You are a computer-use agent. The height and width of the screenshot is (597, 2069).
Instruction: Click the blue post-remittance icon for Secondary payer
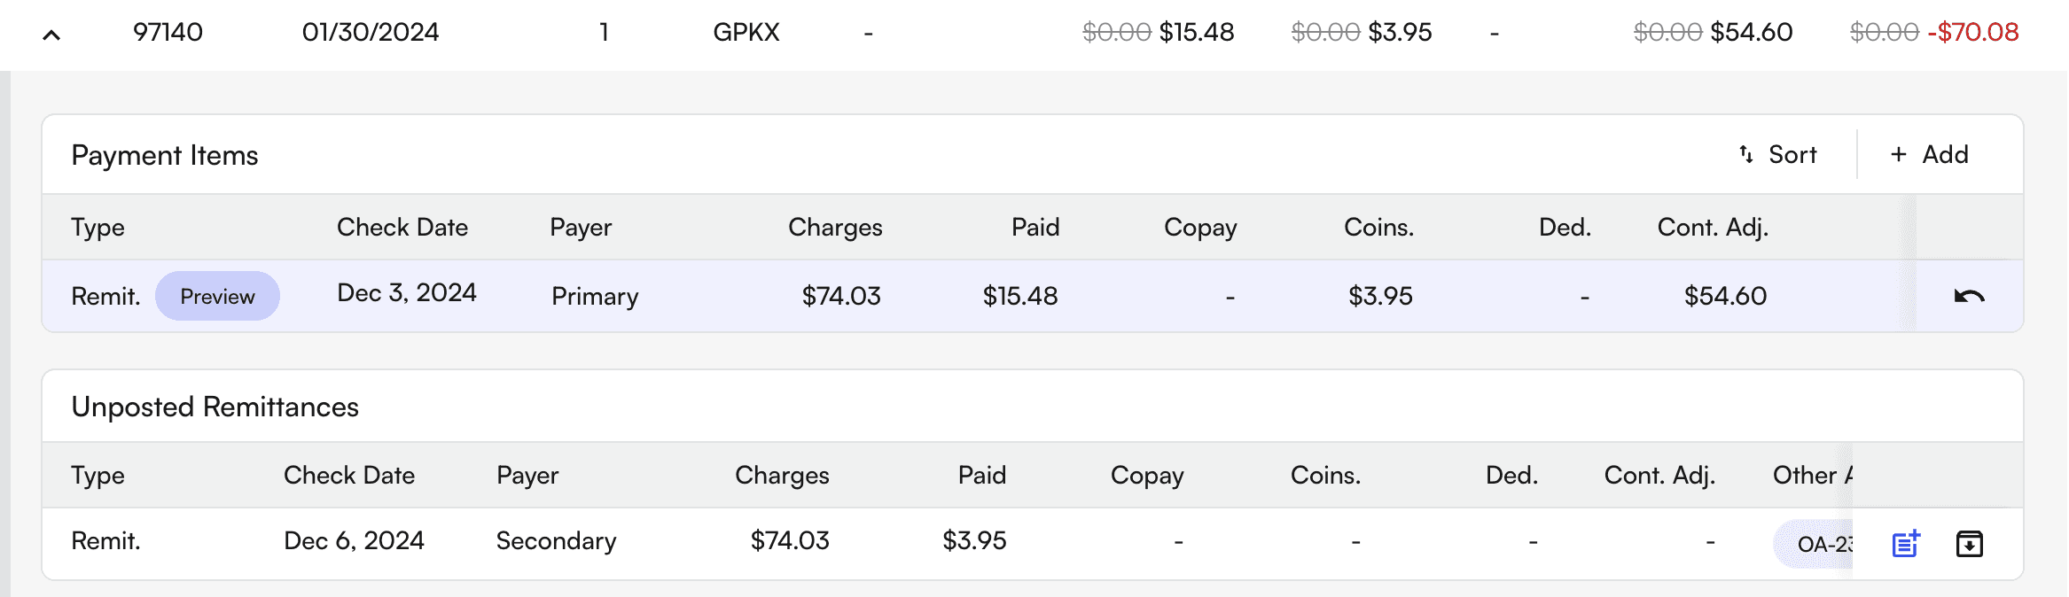[1905, 543]
